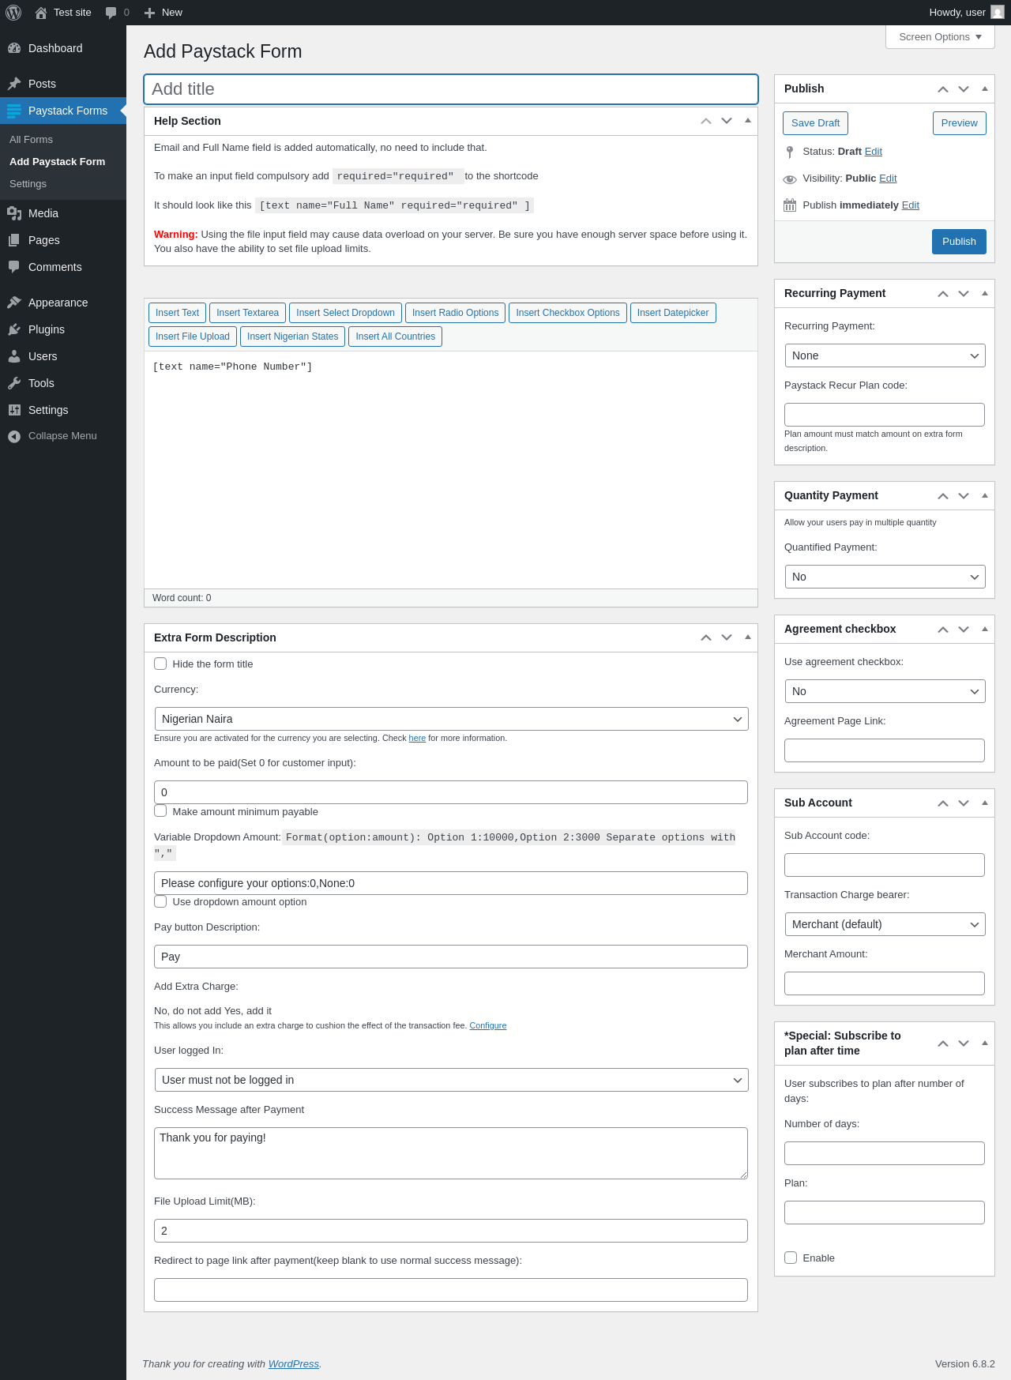Open Use agreement checkbox dropdown
The image size is (1011, 1380).
coord(885,691)
